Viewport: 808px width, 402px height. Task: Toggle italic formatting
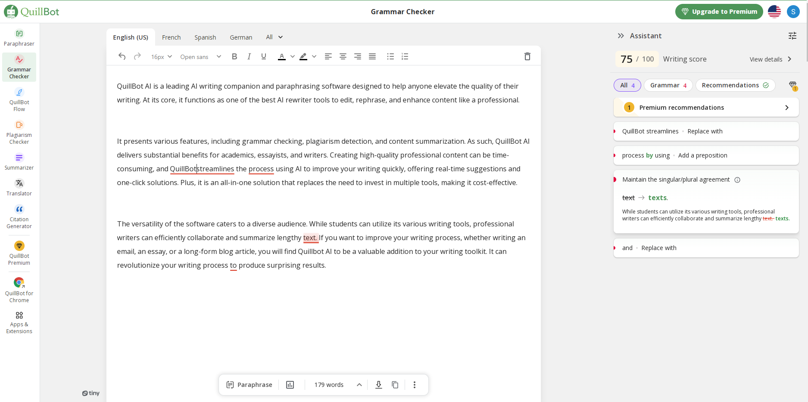pos(249,56)
